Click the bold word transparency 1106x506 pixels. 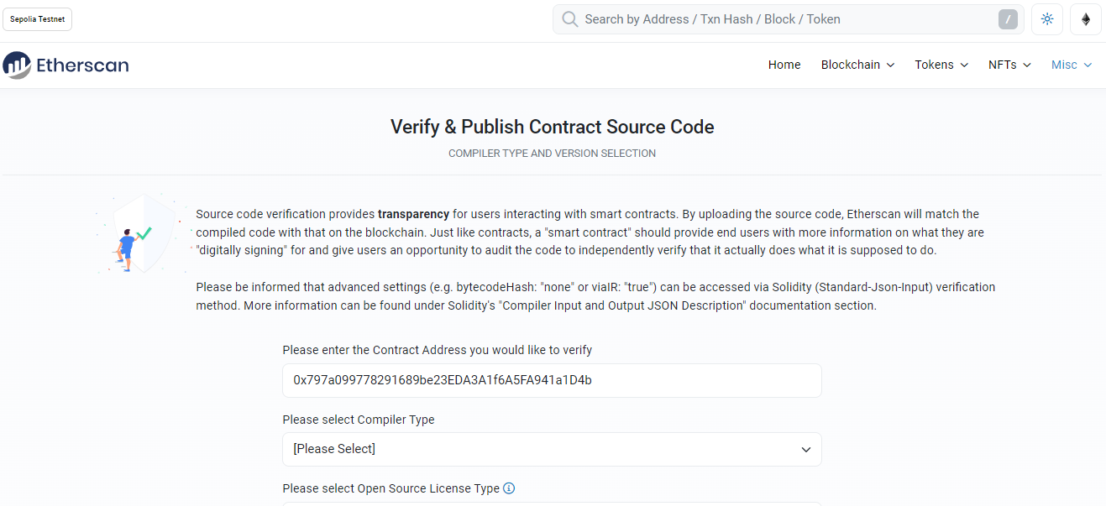click(413, 214)
